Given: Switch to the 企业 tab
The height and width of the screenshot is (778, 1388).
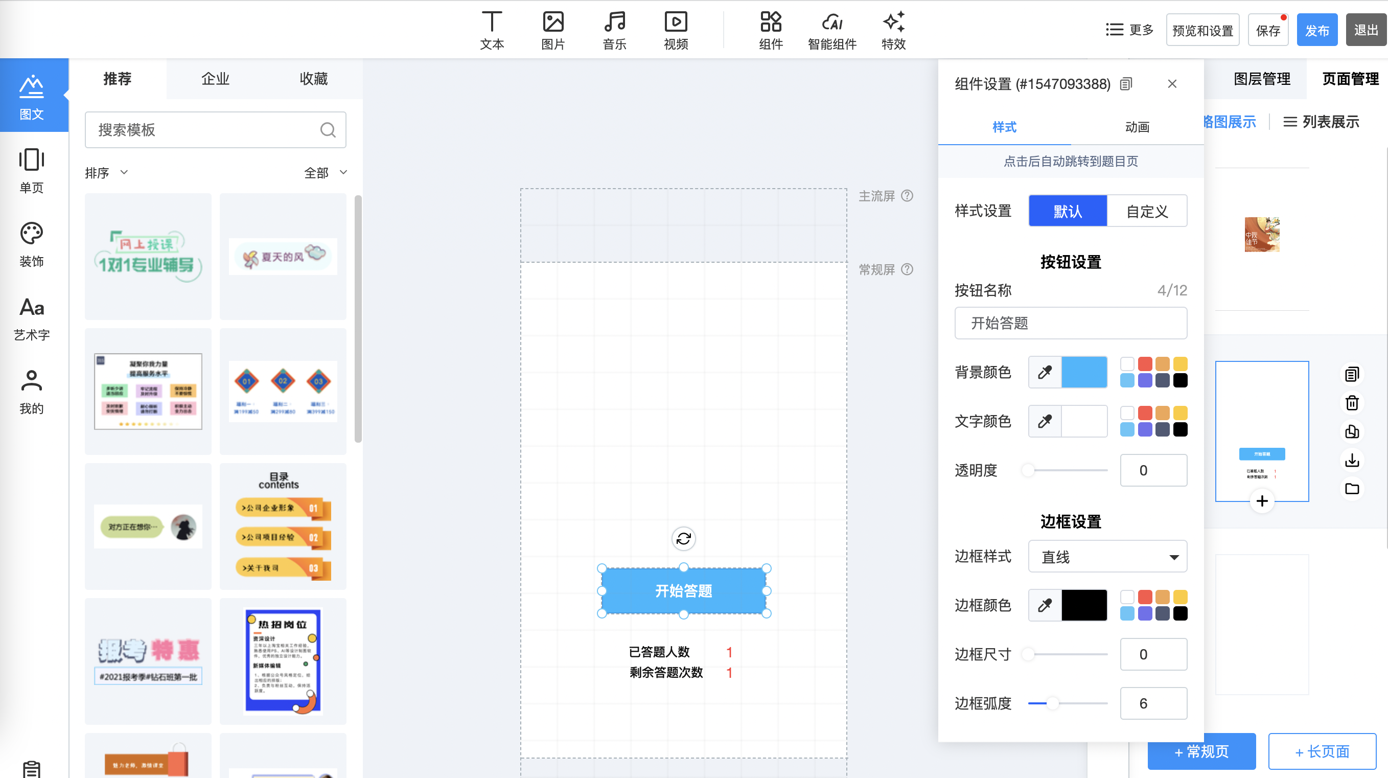Looking at the screenshot, I should pyautogui.click(x=215, y=79).
